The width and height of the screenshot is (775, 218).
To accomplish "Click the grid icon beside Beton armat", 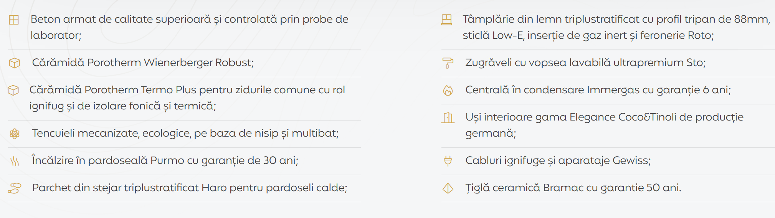I will tap(14, 20).
